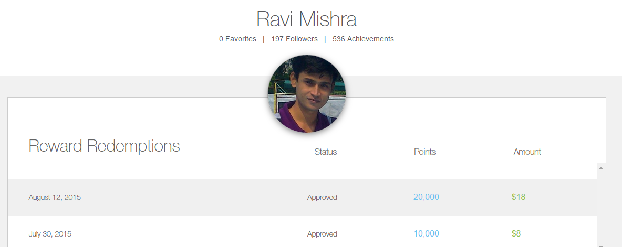Open the 0 Favorites link
This screenshot has width=622, height=247.
coord(237,39)
